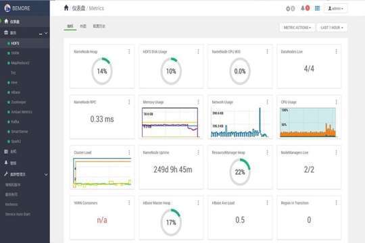
Task: Collapse the cluster admin section chevron
Action: pyautogui.click(x=46, y=174)
